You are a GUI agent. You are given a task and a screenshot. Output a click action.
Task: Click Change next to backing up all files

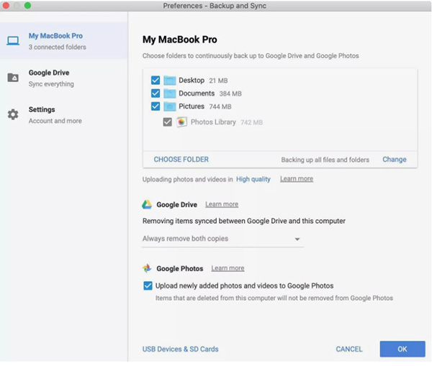pyautogui.click(x=395, y=160)
